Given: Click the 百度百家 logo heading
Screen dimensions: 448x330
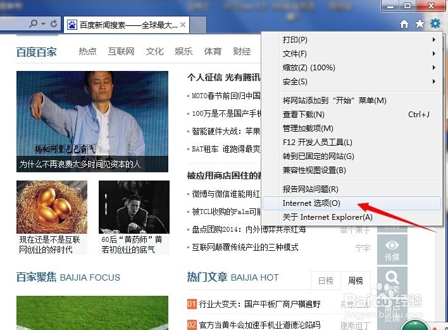Looking at the screenshot, I should tap(37, 52).
